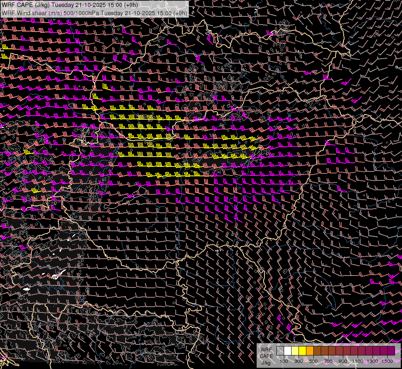Click the '1500' legend value
Image resolution: width=402 pixels, height=369 pixels.
(387, 361)
